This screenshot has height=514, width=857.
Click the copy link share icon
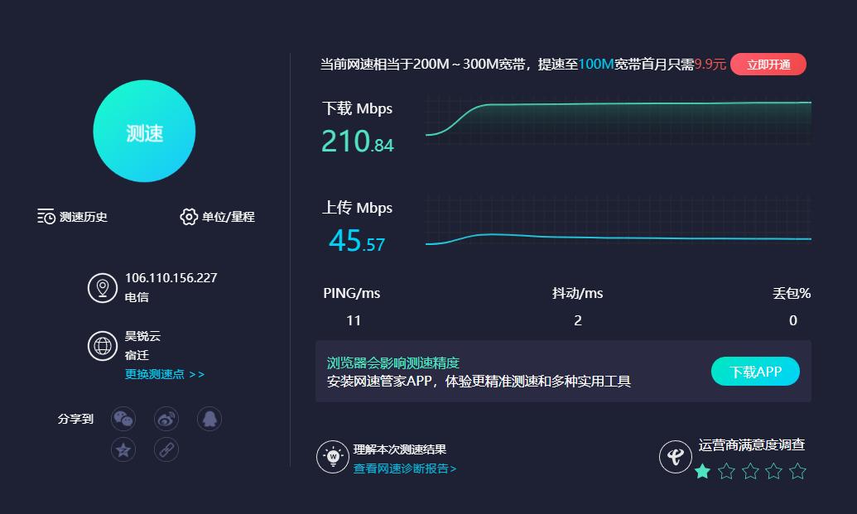[166, 449]
